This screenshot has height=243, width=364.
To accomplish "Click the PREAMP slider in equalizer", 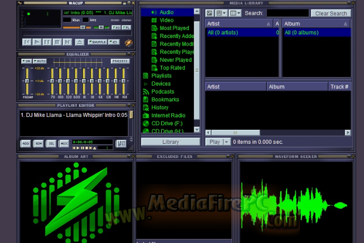I will pos(27,81).
